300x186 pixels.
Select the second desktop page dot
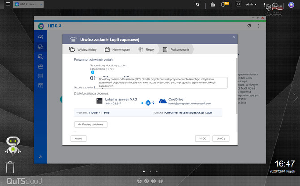[150, 171]
